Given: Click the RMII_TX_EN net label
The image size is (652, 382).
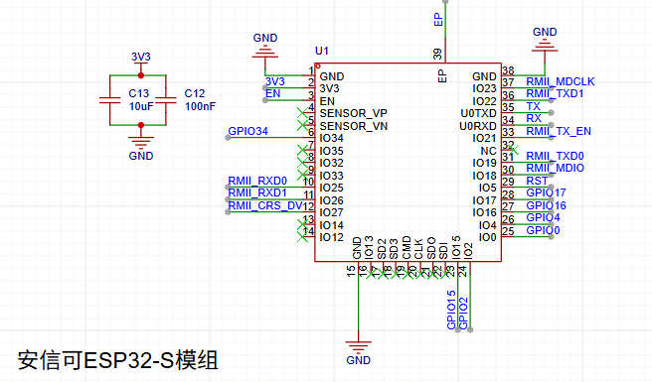Looking at the screenshot, I should pyautogui.click(x=559, y=131).
